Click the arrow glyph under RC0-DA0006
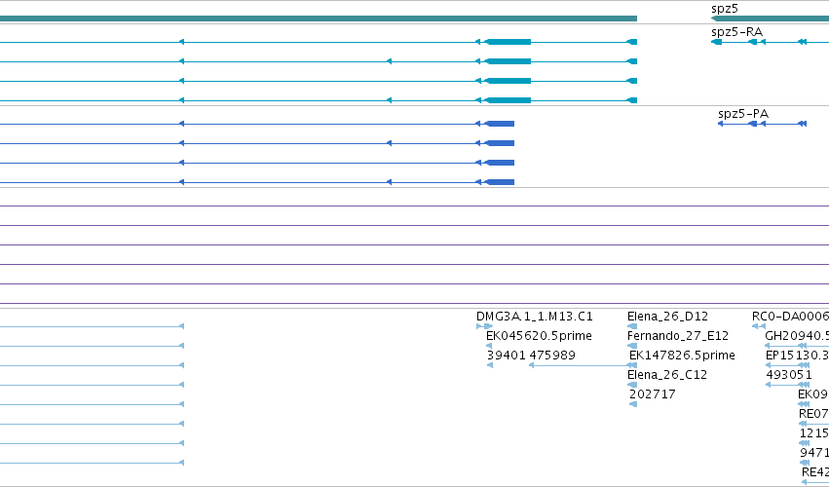Viewport: 829px width, 487px height. pos(759,326)
